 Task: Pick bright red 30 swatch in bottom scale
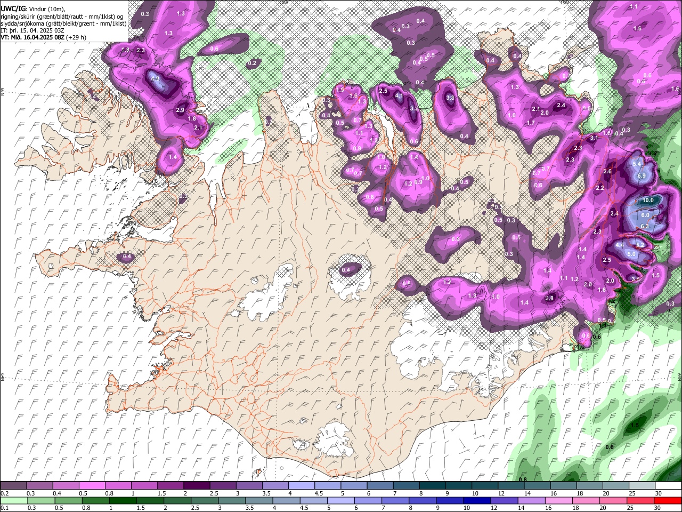coord(668,500)
